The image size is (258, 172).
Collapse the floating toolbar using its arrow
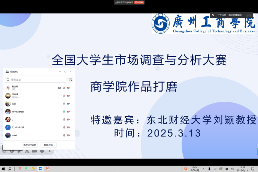tap(50, 151)
